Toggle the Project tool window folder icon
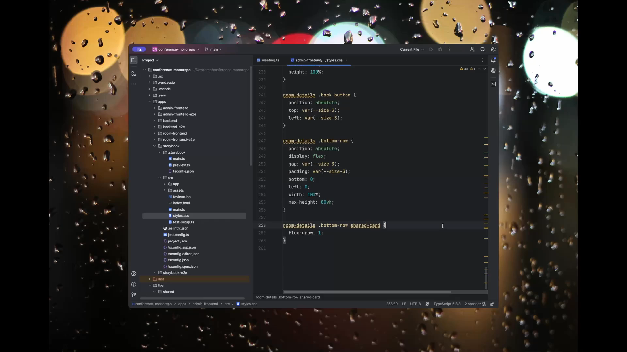Screen dimensions: 627x352 tap(134, 60)
